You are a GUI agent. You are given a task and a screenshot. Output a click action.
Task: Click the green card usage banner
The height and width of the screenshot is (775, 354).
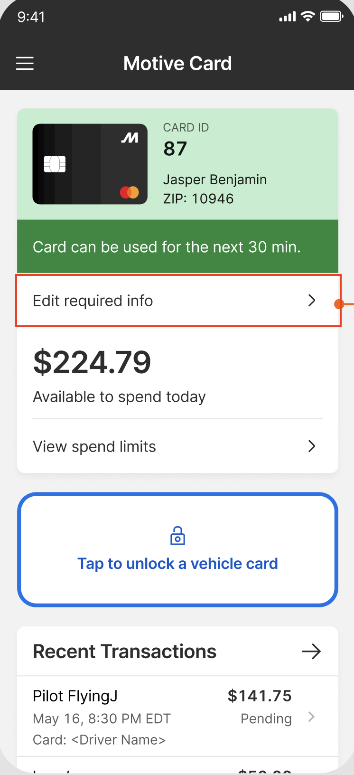click(177, 247)
